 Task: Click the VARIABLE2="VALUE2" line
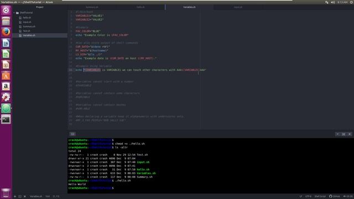90,20
